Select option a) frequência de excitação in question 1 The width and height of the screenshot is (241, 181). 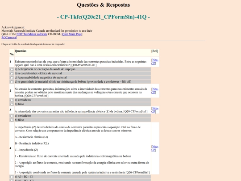point(12,69)
